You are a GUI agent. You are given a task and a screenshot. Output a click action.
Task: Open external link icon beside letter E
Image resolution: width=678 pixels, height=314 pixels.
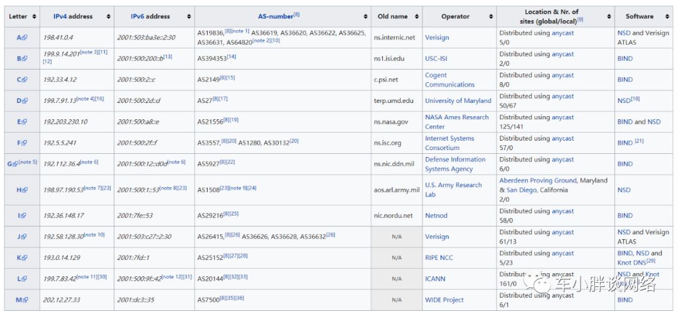(25, 122)
